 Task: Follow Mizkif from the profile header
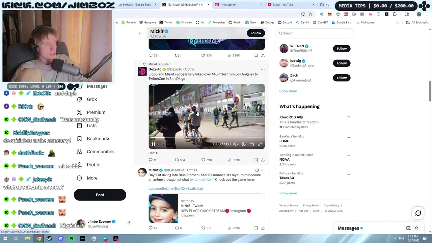256,33
